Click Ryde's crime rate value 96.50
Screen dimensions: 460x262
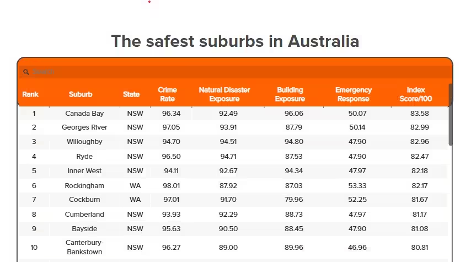(172, 157)
